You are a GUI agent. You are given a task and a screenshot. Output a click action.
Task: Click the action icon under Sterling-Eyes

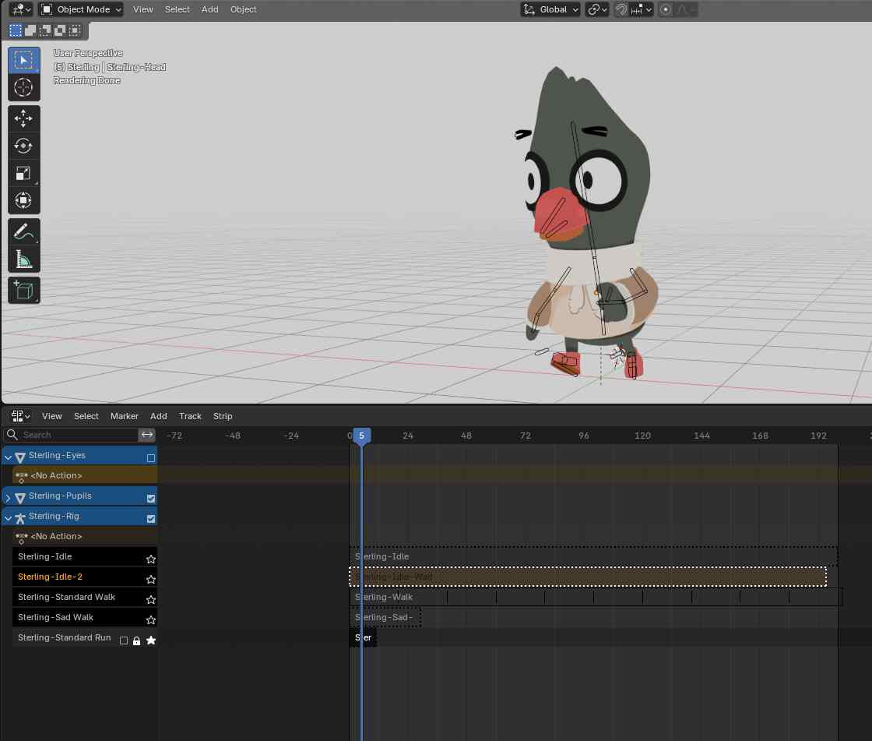[x=22, y=477]
